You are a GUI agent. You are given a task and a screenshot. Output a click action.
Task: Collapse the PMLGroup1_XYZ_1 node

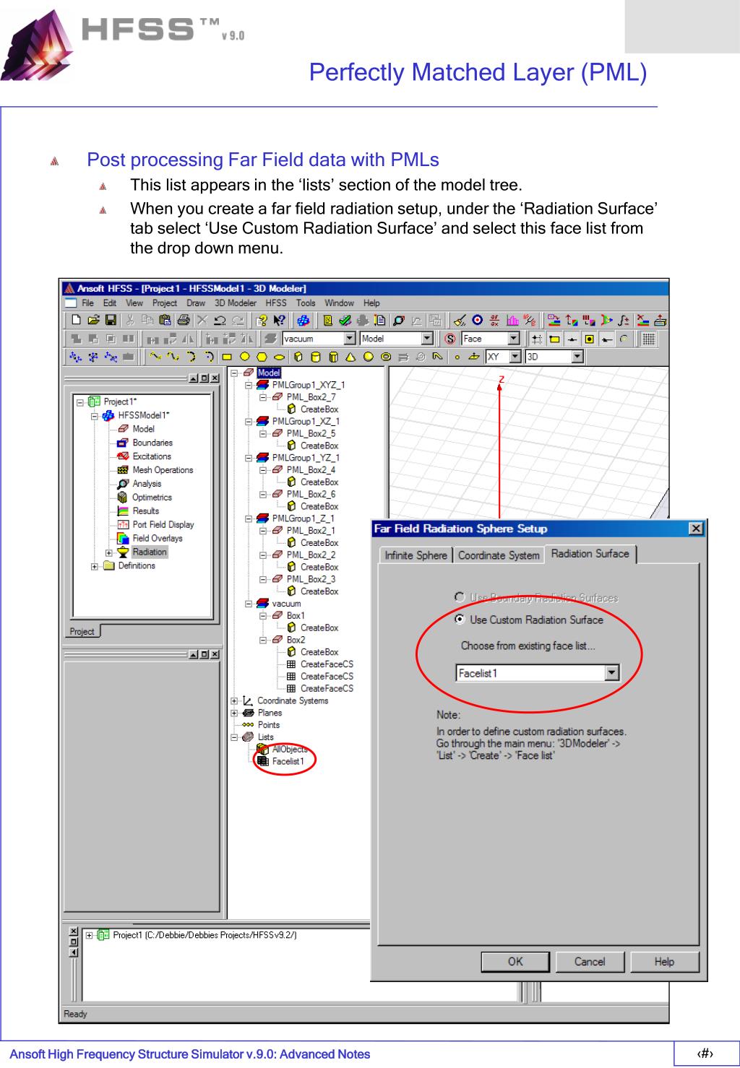[x=249, y=386]
